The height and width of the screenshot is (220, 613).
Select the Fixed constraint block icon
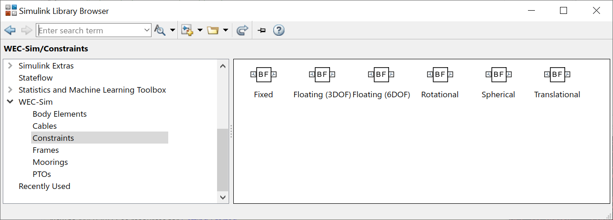pos(264,74)
